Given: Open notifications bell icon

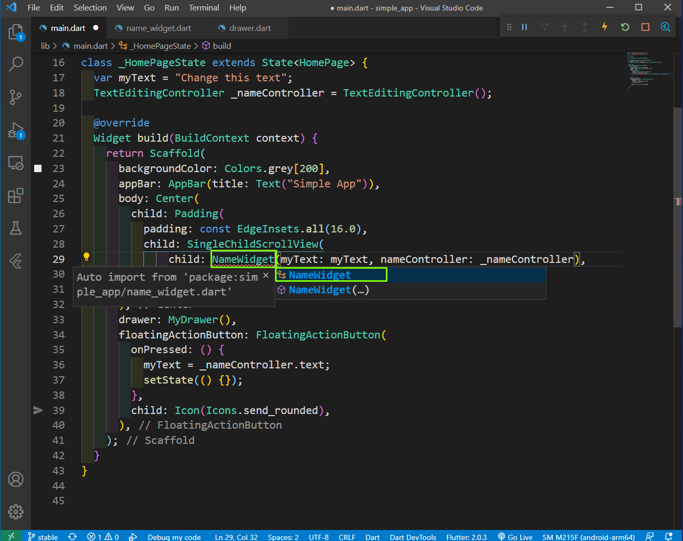Looking at the screenshot, I should point(668,537).
